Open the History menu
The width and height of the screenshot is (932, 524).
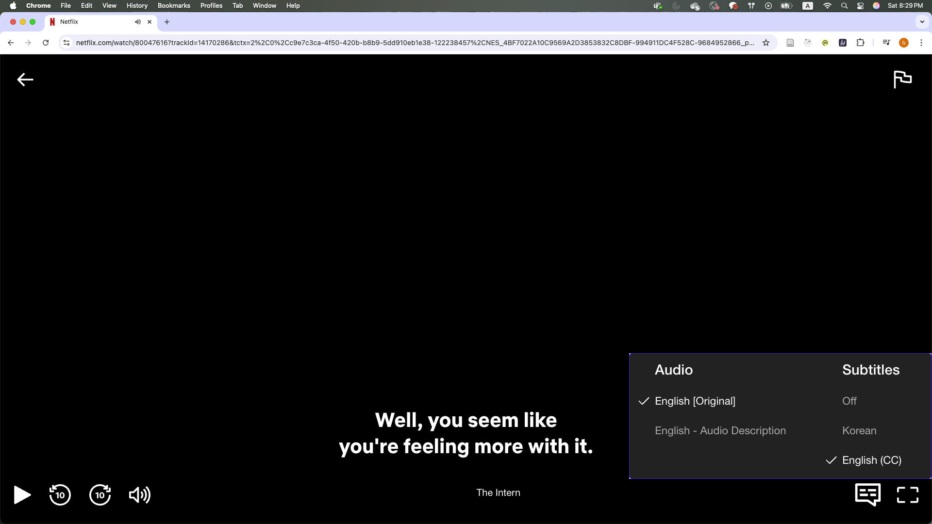tap(137, 6)
